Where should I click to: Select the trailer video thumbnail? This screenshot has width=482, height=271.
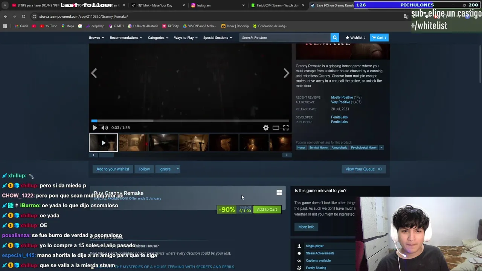click(x=103, y=143)
